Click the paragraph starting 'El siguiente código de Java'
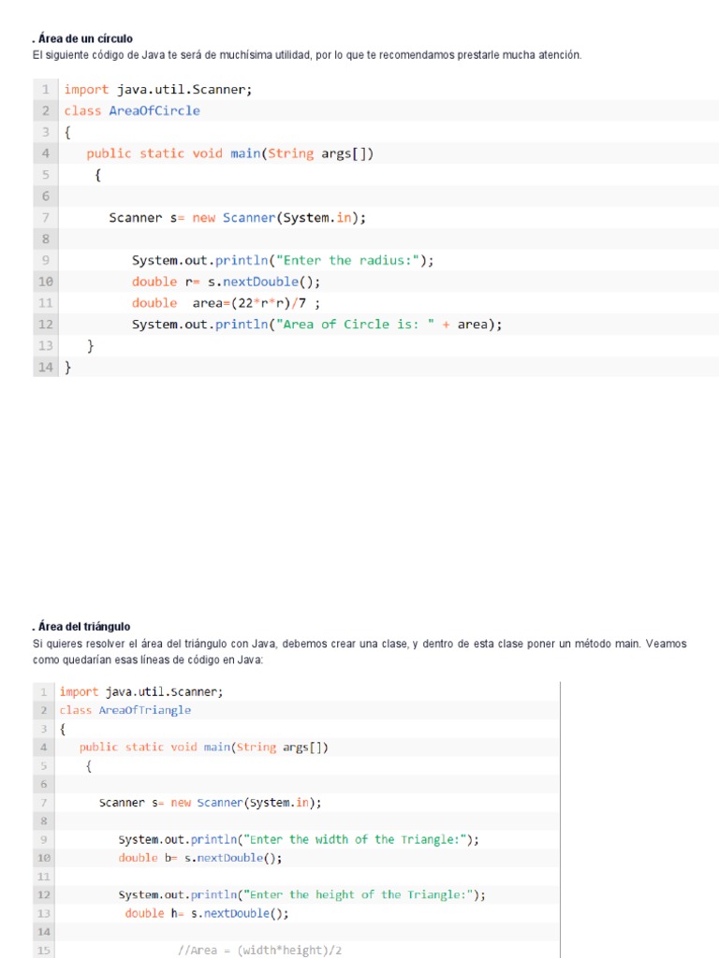This screenshot has width=719, height=958. (307, 55)
